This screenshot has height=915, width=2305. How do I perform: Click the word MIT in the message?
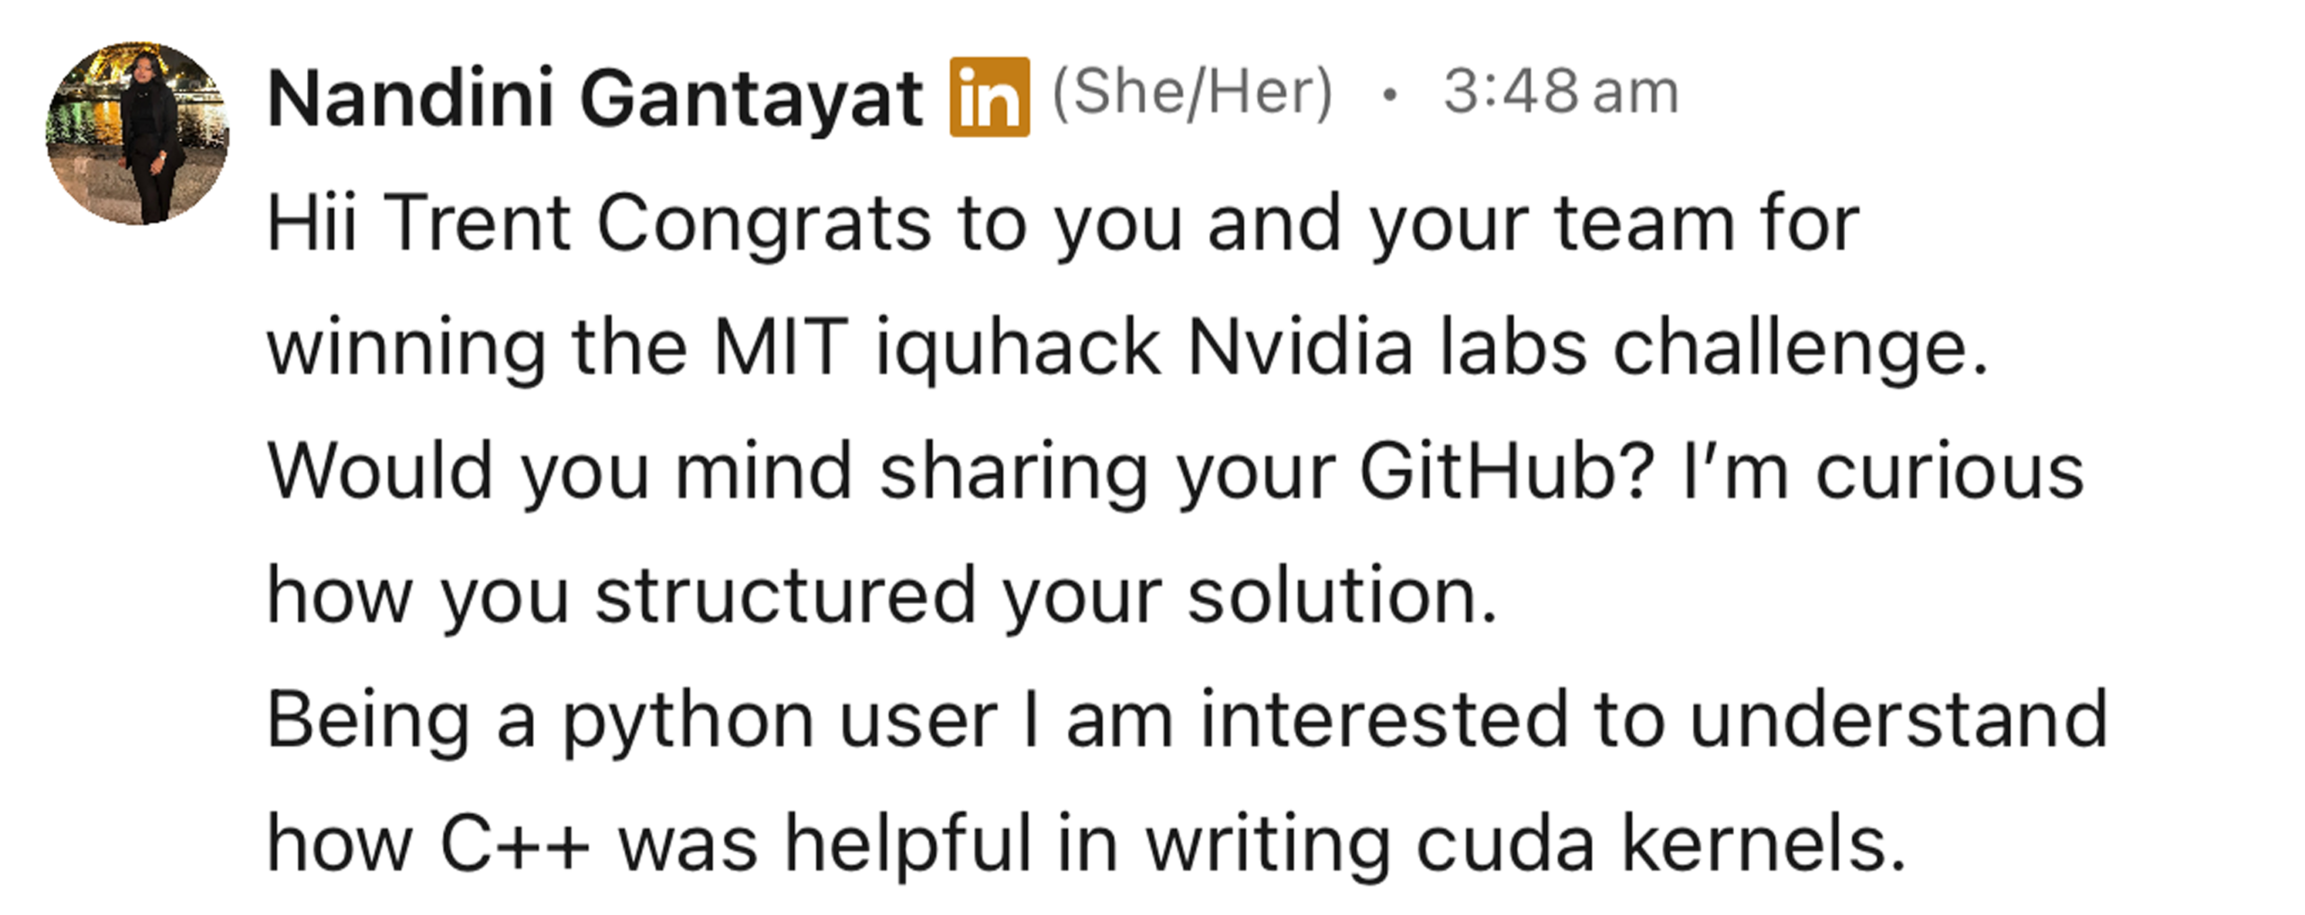click(x=780, y=347)
